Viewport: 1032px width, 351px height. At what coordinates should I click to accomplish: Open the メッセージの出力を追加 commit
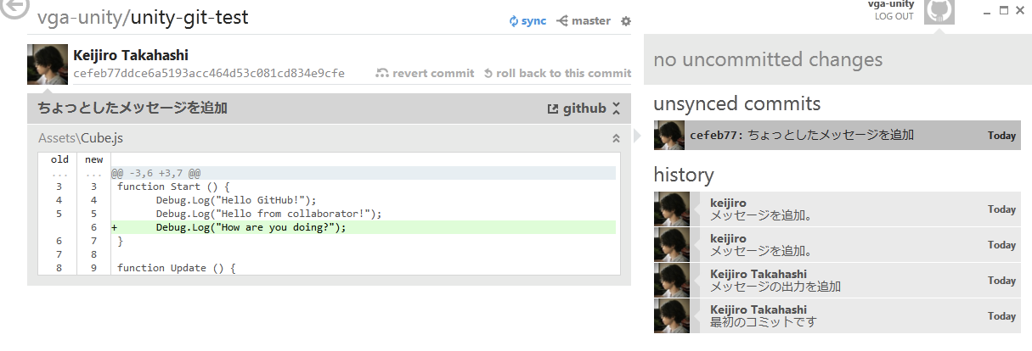[x=837, y=281]
